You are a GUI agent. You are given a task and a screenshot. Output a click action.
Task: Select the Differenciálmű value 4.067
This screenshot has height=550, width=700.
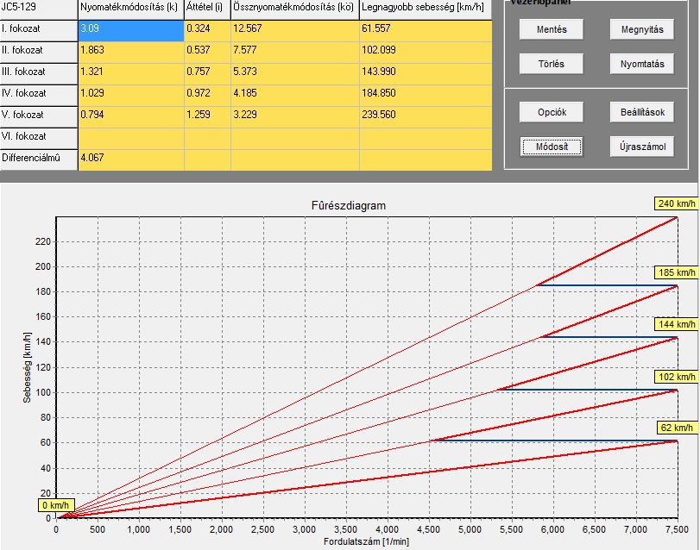point(130,158)
